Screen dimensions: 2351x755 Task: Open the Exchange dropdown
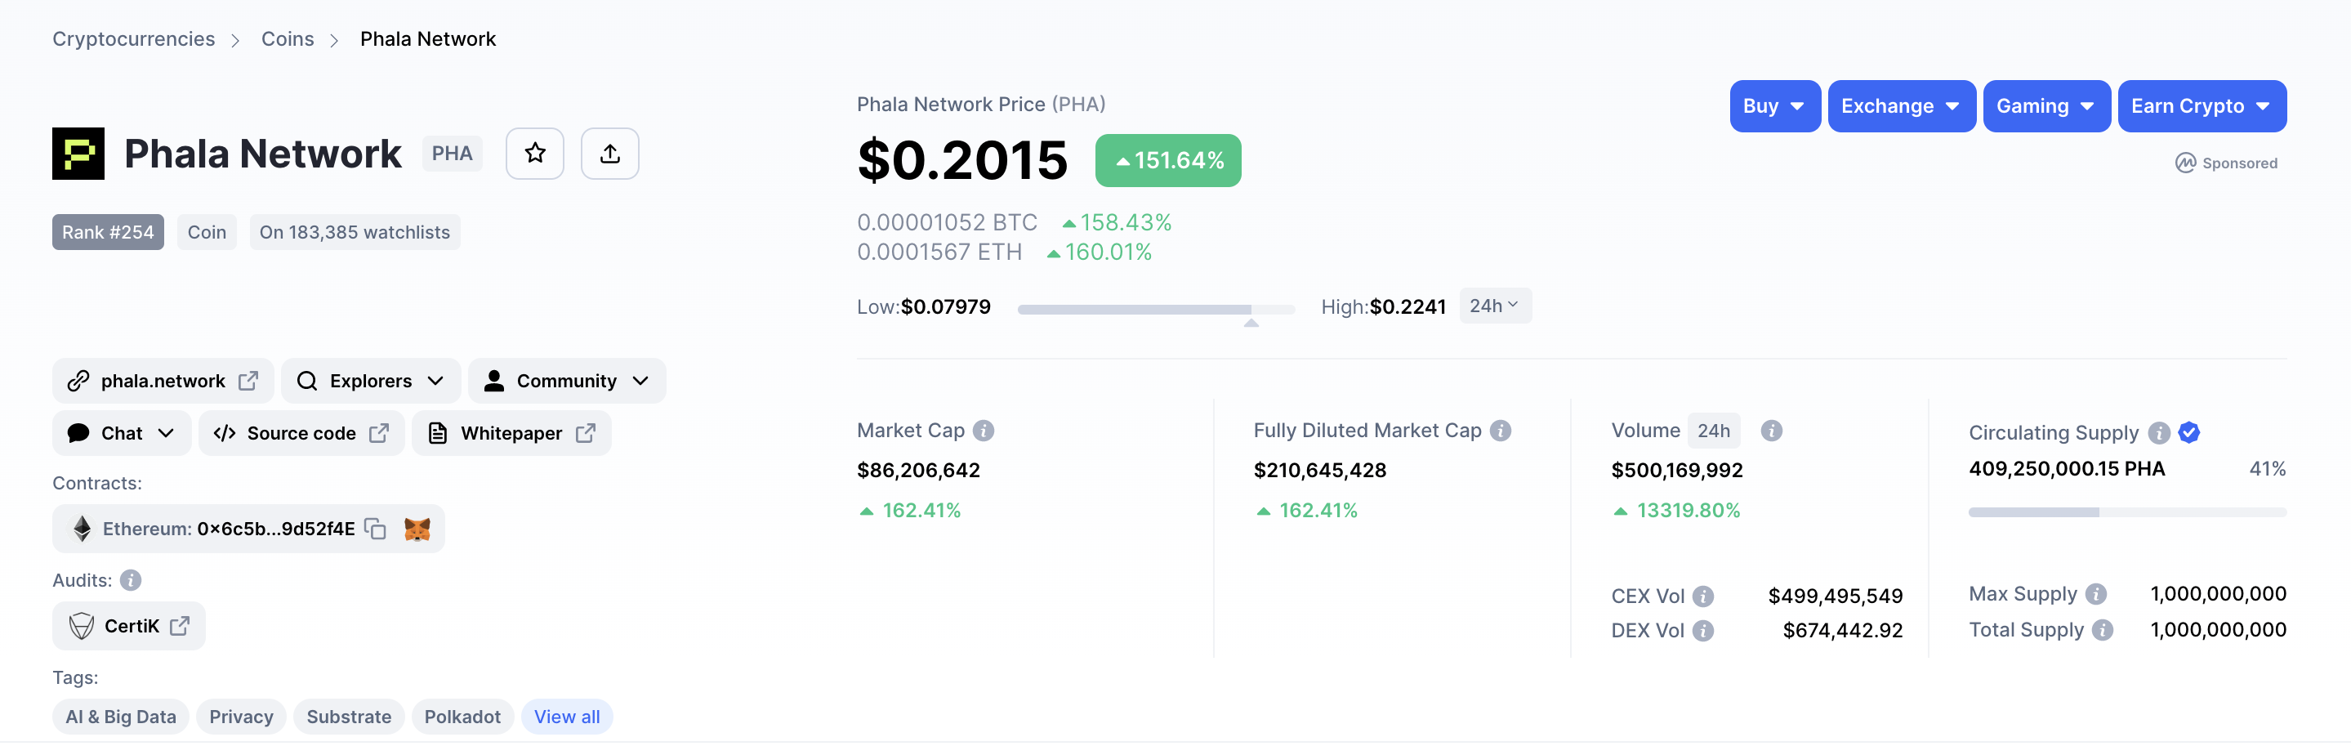[x=1902, y=106]
